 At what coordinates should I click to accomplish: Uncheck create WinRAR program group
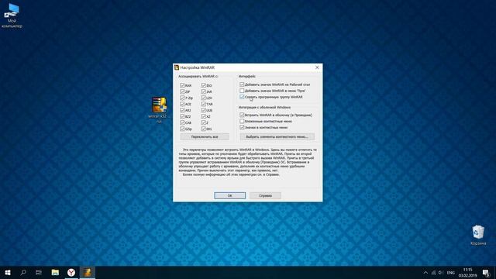pos(242,97)
